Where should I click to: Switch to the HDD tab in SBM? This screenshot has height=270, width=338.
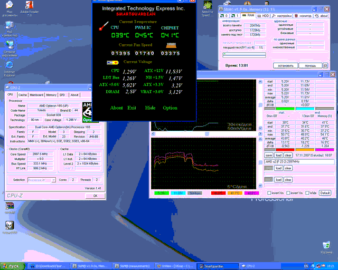click(x=263, y=16)
